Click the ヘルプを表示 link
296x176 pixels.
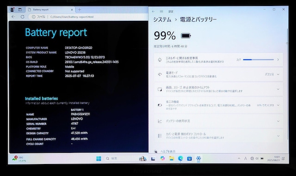coord(168,152)
